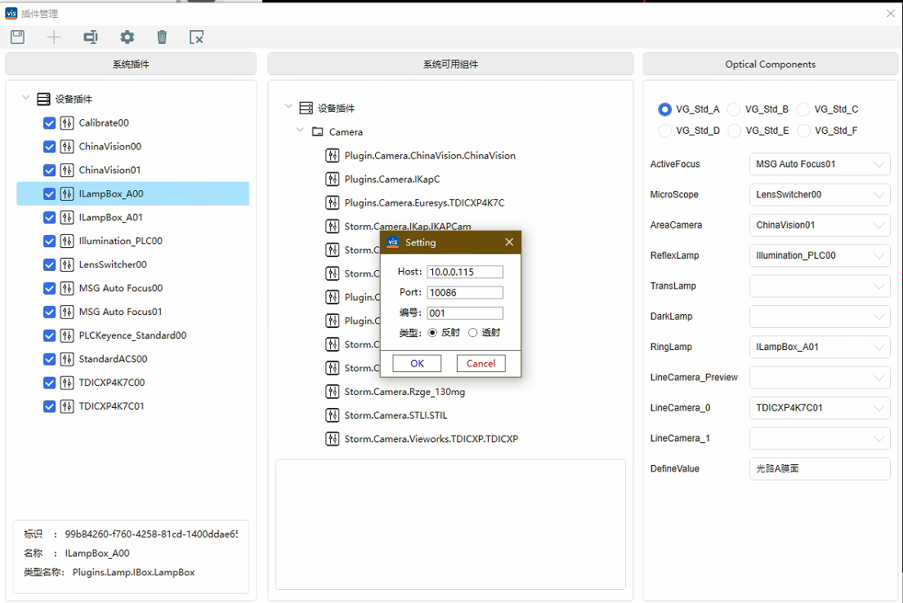903x603 pixels.
Task: Select the ILampBox_A00 tree item
Action: pos(133,193)
